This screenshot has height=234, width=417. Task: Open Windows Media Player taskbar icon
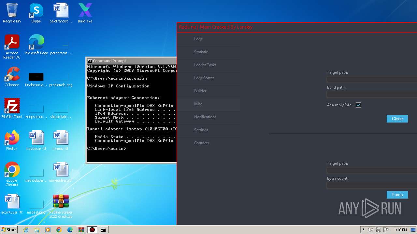[x=48, y=230]
